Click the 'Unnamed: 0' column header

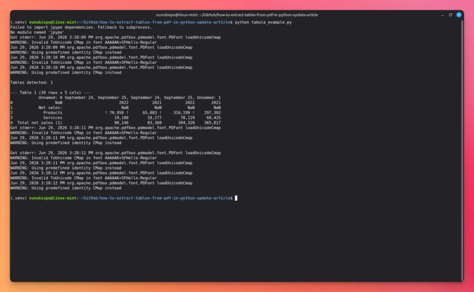50,98
